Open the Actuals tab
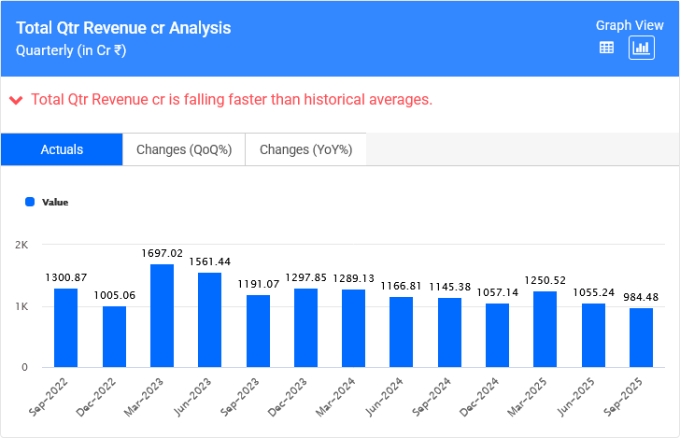 point(62,149)
